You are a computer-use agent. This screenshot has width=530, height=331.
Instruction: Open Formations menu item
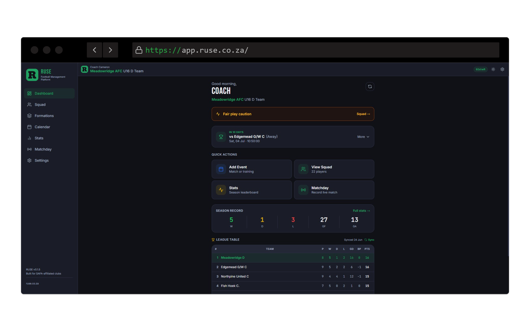49,116
